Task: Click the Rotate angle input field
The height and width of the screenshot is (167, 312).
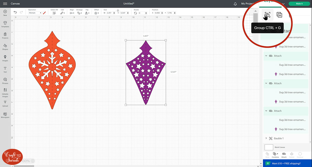Action: pos(142,13)
